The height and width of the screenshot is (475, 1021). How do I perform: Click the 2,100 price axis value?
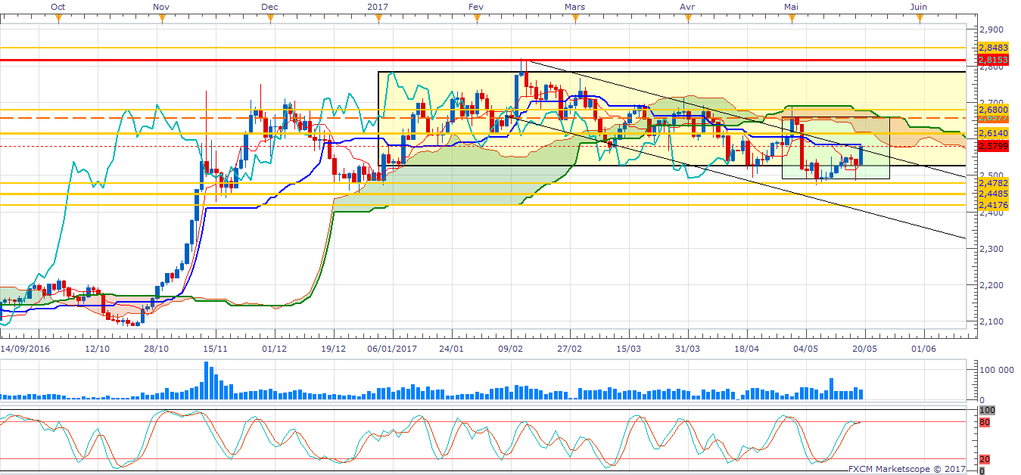tap(991, 322)
